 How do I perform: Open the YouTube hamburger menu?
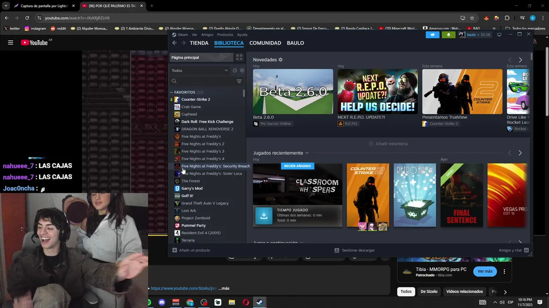point(11,42)
